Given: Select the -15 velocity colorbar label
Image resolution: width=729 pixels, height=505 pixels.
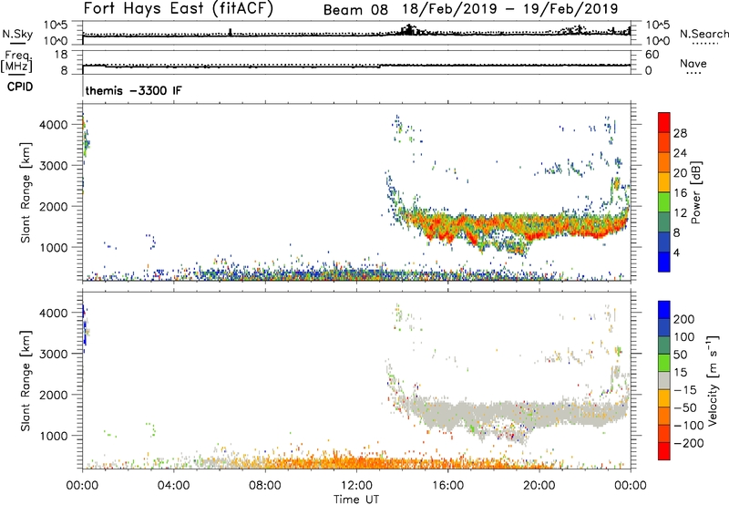Looking at the screenshot, I should [684, 390].
